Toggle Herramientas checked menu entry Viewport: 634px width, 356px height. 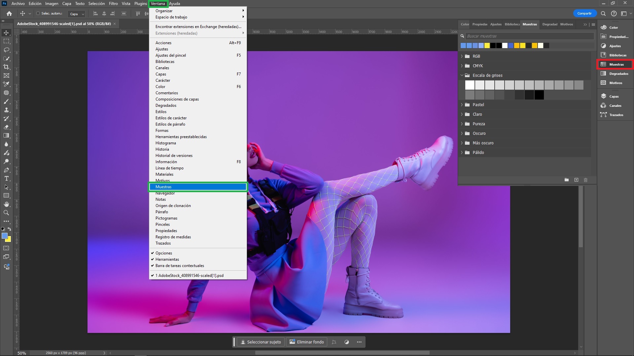point(198,259)
